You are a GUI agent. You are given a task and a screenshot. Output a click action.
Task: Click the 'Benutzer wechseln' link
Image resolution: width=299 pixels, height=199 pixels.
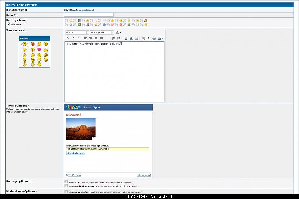point(82,10)
